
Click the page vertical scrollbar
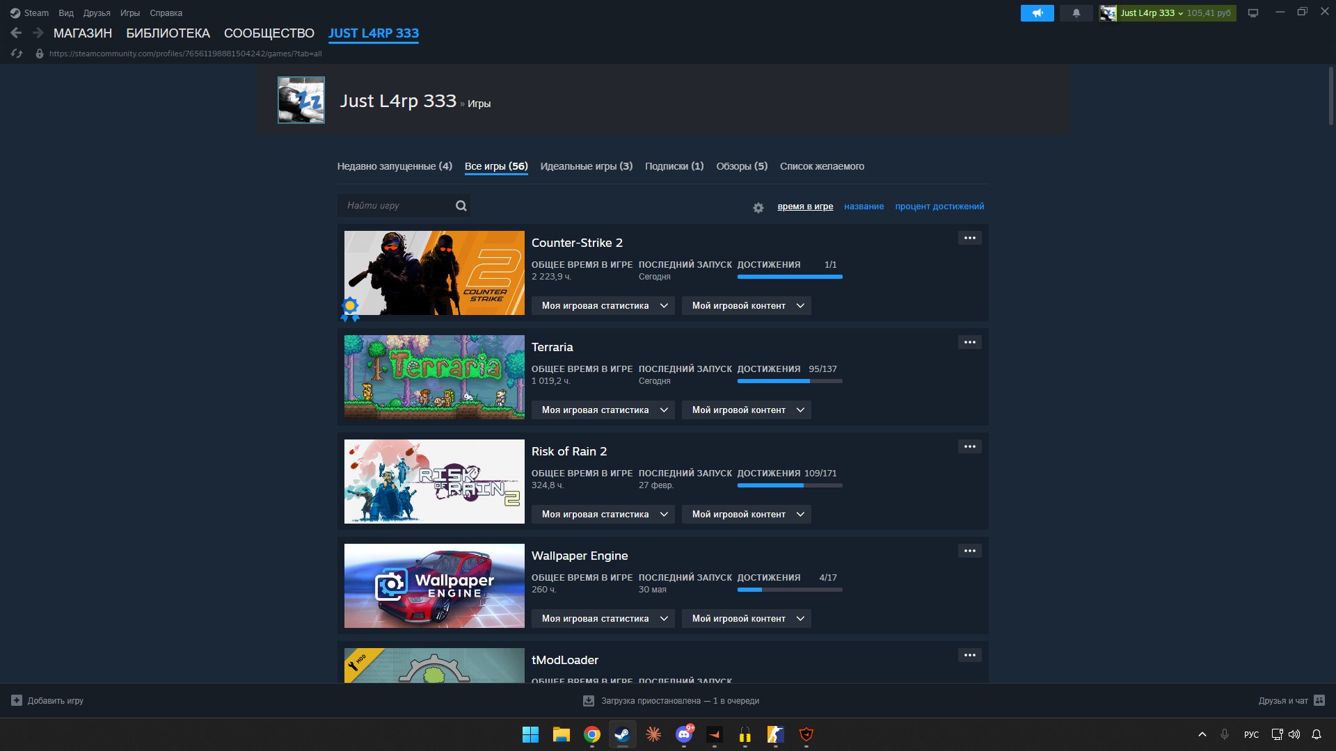[1330, 96]
